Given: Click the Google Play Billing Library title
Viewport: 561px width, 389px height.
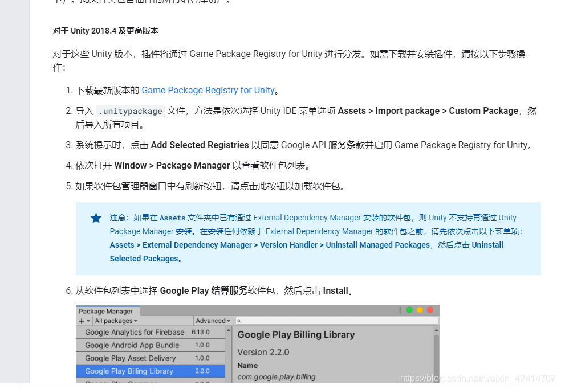Looking at the screenshot, I should pos(296,335).
